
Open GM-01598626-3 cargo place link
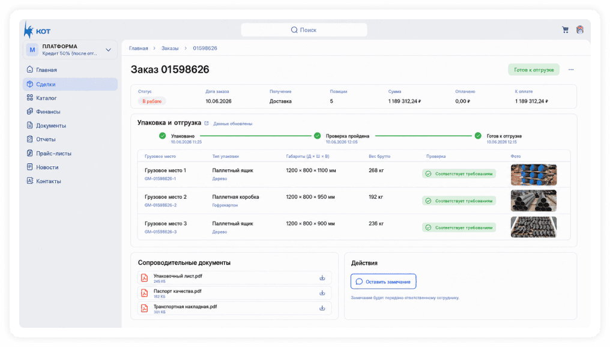160,232
